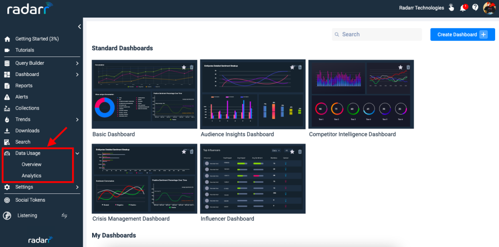Click the dashboard Search input field
This screenshot has width=499, height=247.
click(377, 35)
